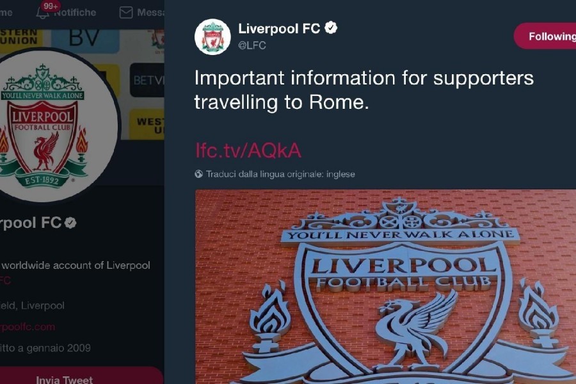Click Liverpool FC avatar in tweet header

[212, 36]
